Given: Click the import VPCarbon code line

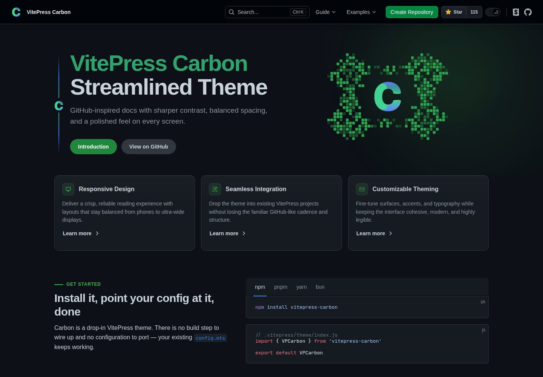Looking at the screenshot, I should click(318, 341).
